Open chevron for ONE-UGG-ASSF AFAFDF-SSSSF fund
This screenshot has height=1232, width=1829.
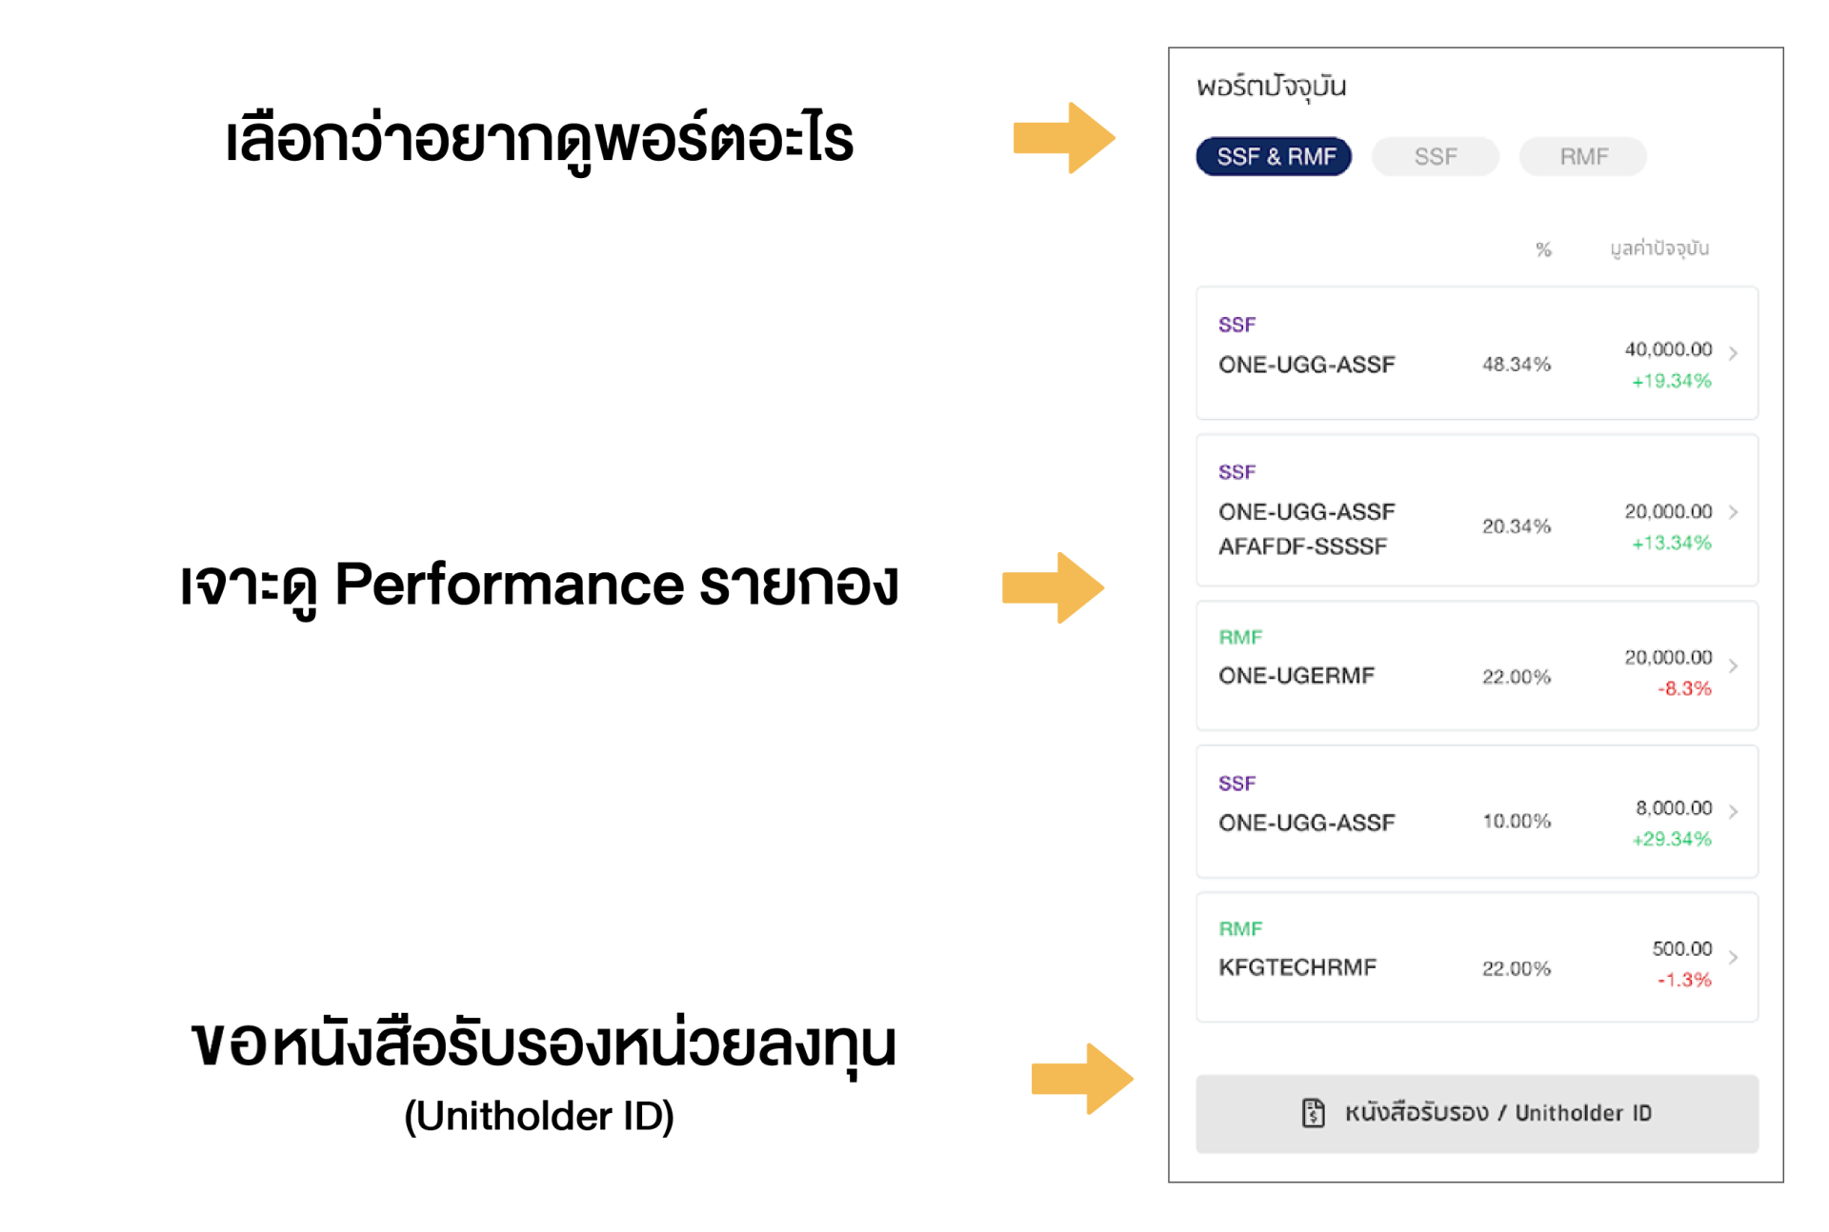click(x=1734, y=512)
